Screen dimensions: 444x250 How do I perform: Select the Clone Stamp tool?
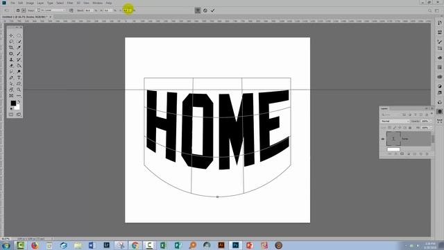pyautogui.click(x=11, y=60)
